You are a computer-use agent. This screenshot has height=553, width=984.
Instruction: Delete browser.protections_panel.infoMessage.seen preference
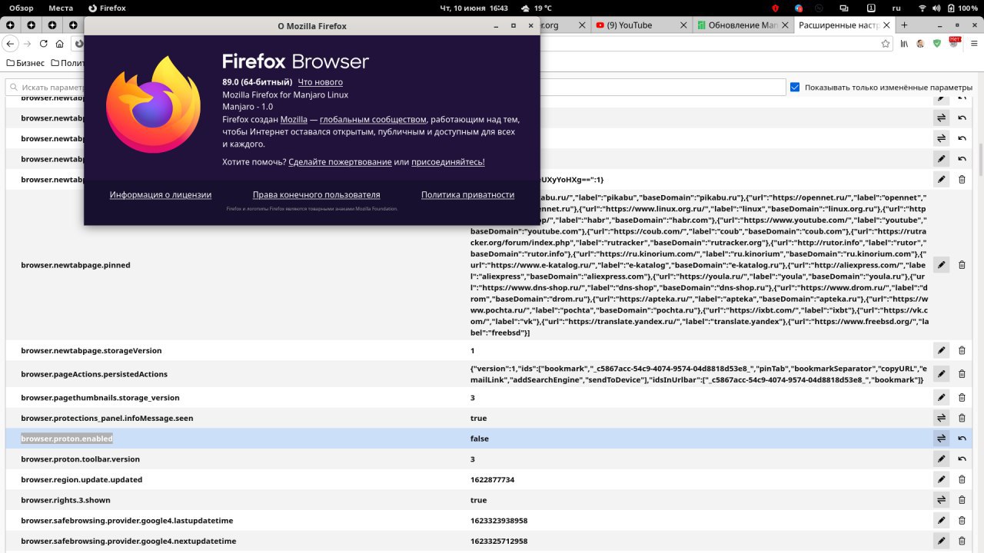click(962, 418)
